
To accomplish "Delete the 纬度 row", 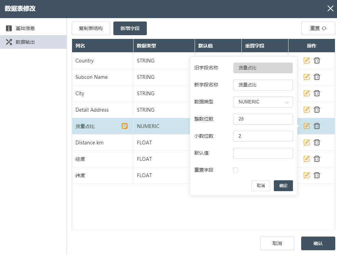I will pos(317,175).
